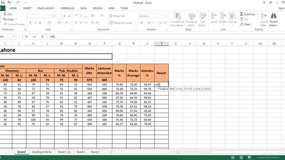This screenshot has width=285, height=160.
Task: Switch to Sheet1 (2) sheet tab
Action: pyautogui.click(x=64, y=152)
